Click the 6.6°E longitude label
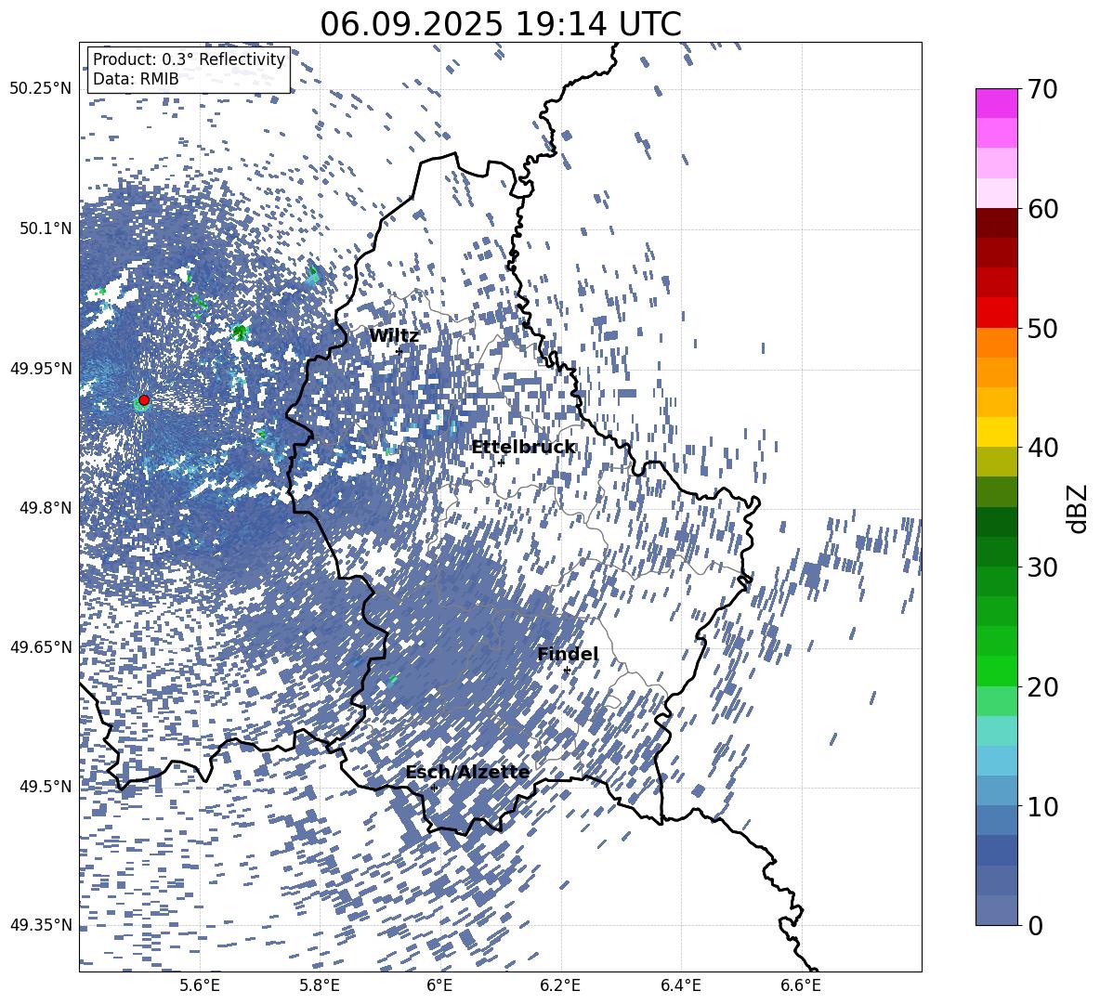Viewport: 1100px width, 1004px height. pyautogui.click(x=801, y=985)
